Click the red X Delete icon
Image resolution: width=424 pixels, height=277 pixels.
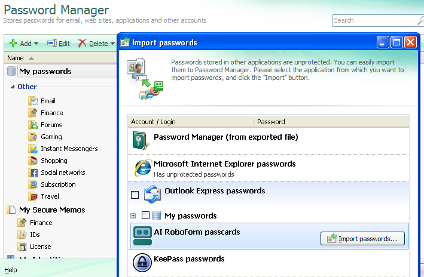[82, 43]
